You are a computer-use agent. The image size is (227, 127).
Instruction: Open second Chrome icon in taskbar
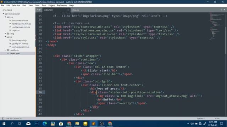(x=110, y=124)
